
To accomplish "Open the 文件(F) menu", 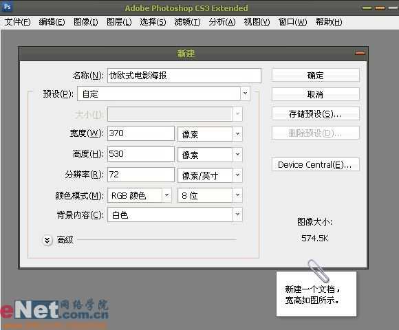I will [17, 22].
